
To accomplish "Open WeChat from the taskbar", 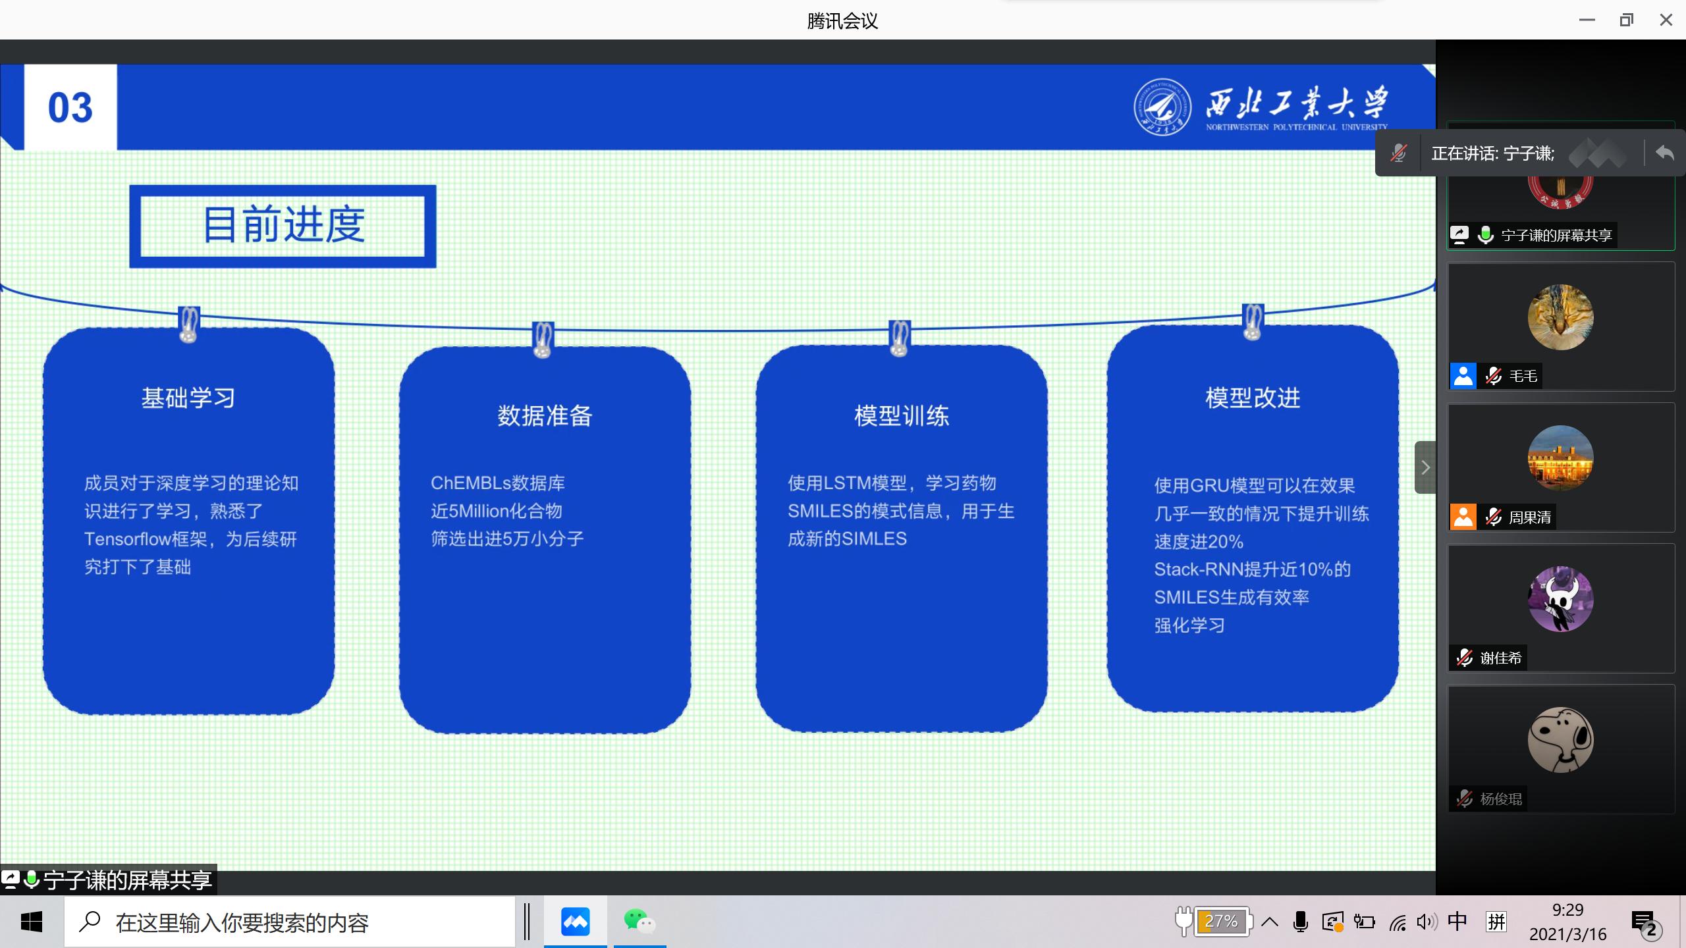I will click(x=639, y=922).
